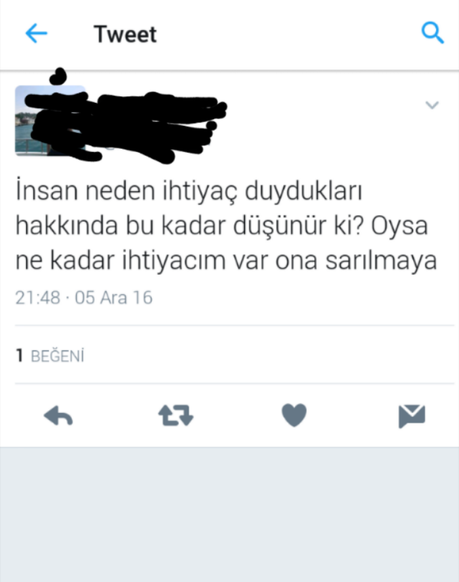This screenshot has width=459, height=582.
Task: Send tweet via direct message envelope
Action: click(x=412, y=416)
